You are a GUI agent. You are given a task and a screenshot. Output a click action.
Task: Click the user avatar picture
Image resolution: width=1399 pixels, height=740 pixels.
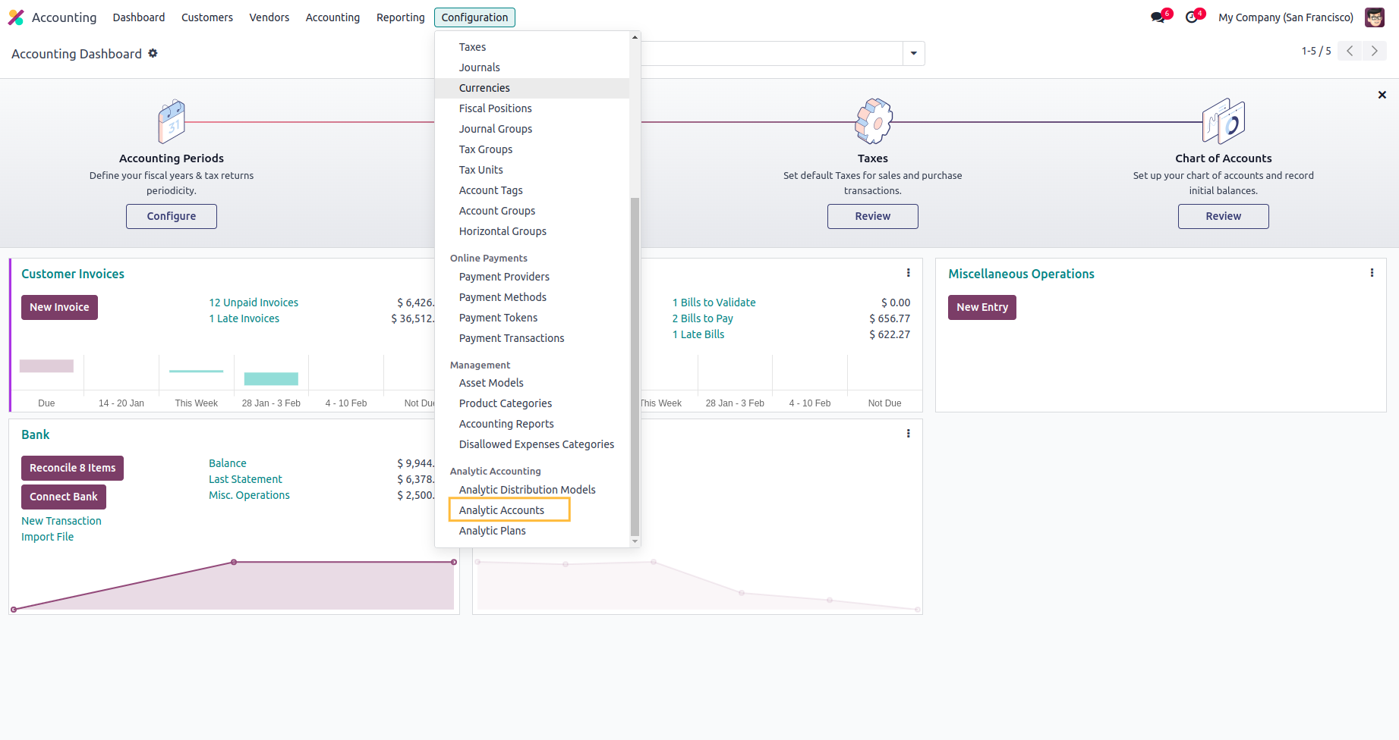(1375, 17)
